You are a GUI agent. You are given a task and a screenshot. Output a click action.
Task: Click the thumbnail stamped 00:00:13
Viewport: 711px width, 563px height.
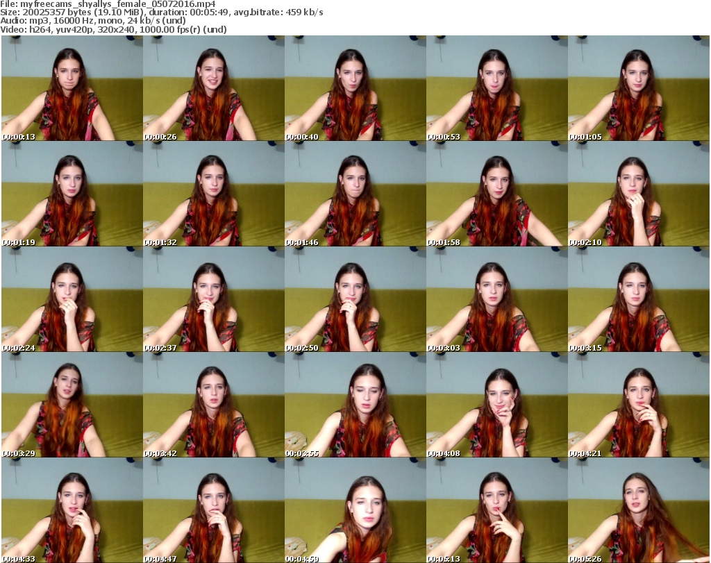72,88
